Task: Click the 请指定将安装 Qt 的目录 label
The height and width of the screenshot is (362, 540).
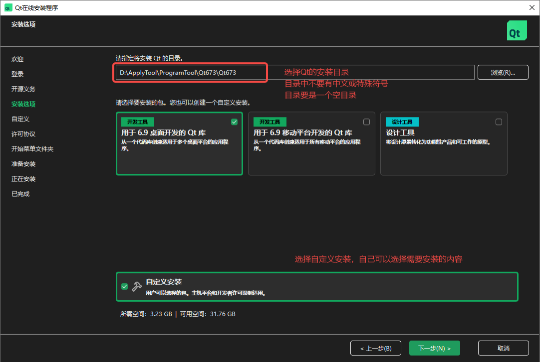Action: 149,58
